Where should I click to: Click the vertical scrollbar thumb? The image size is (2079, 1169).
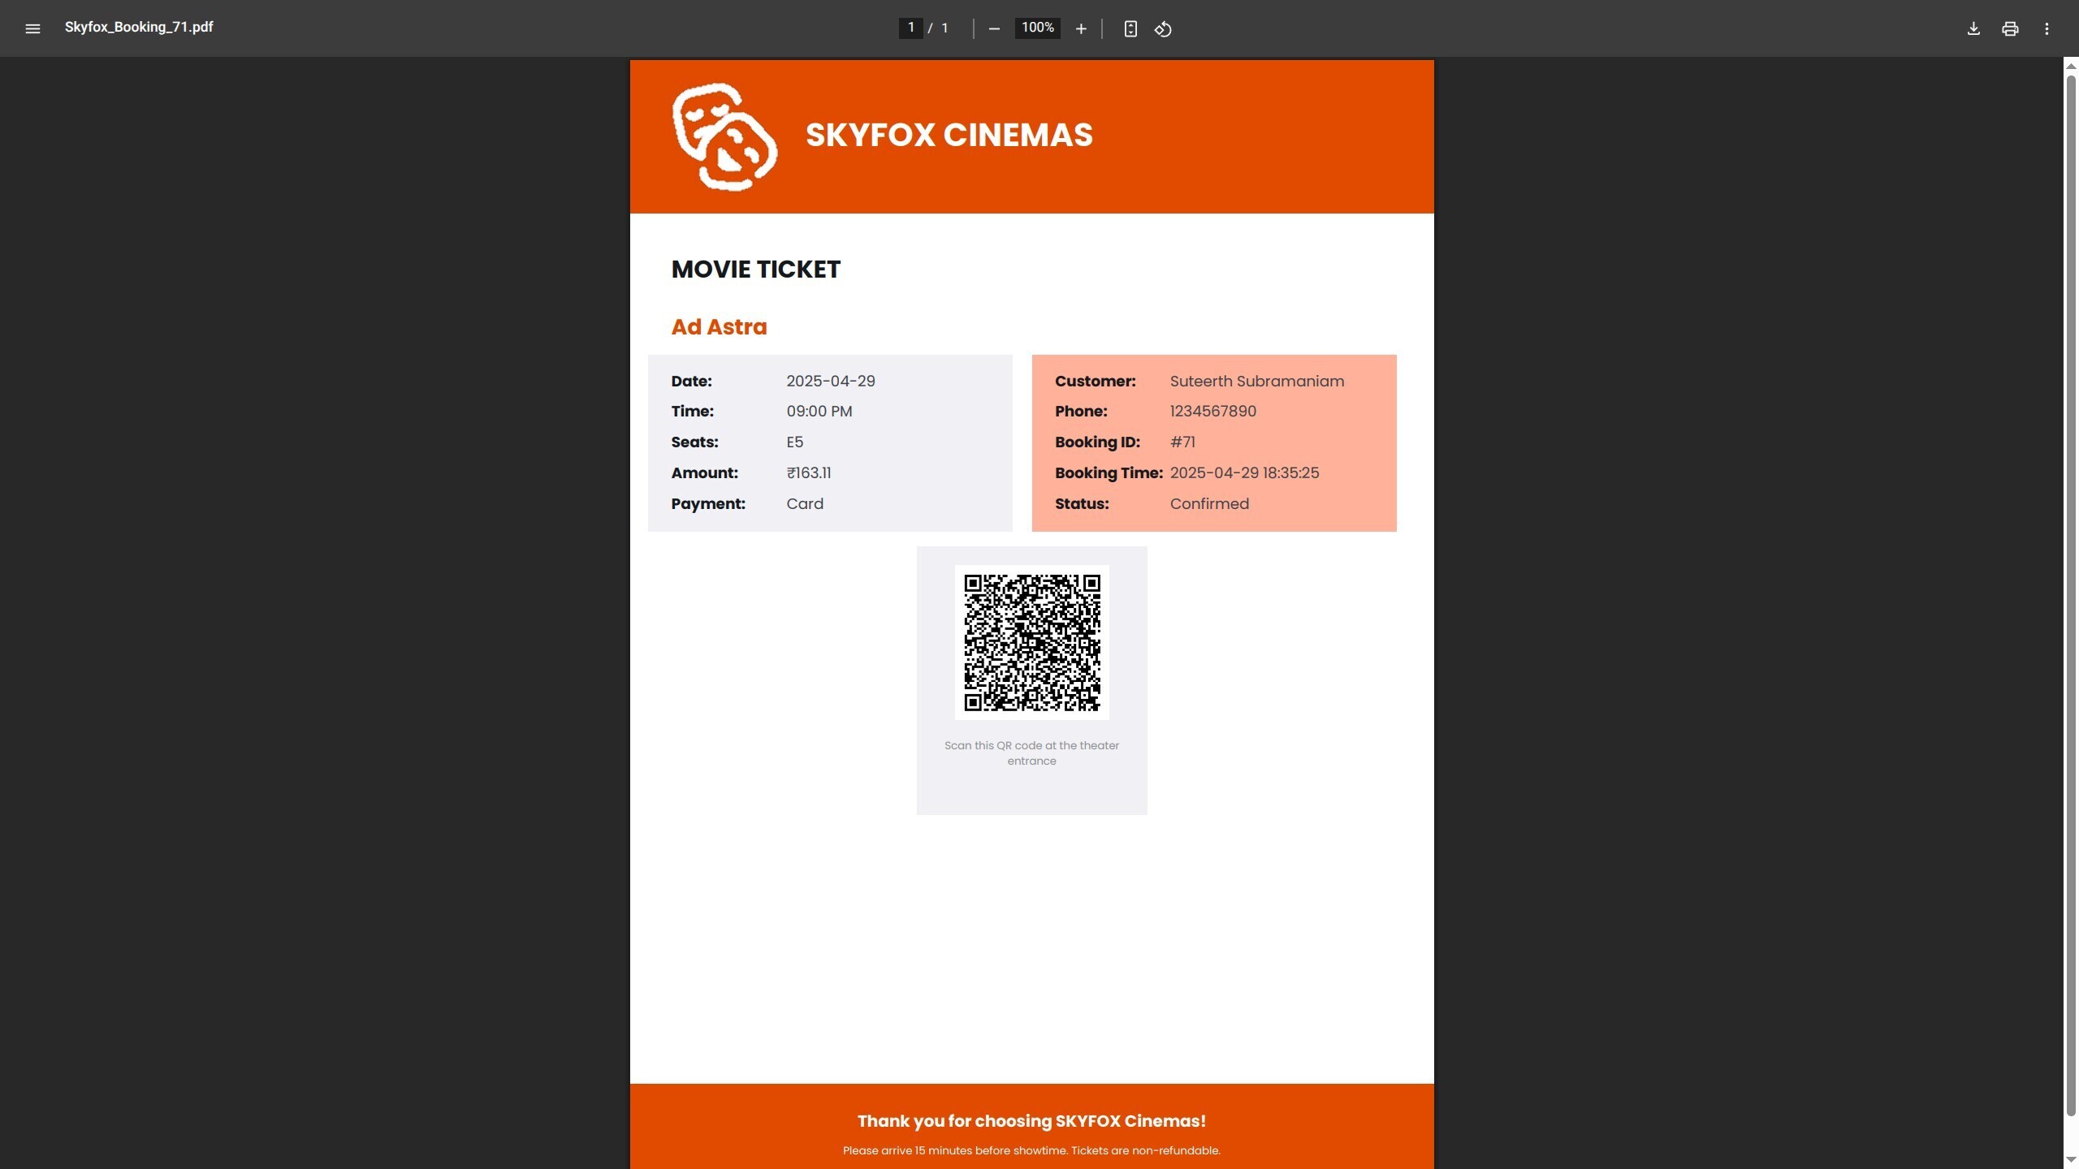[x=2071, y=594]
